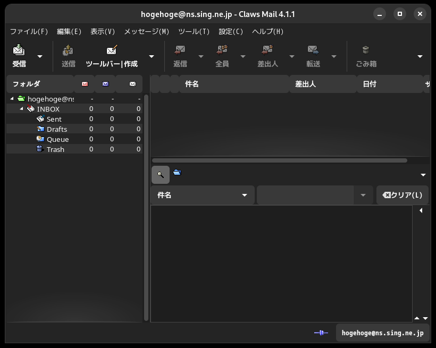Open the 転送 dropdown arrow

pyautogui.click(x=334, y=56)
